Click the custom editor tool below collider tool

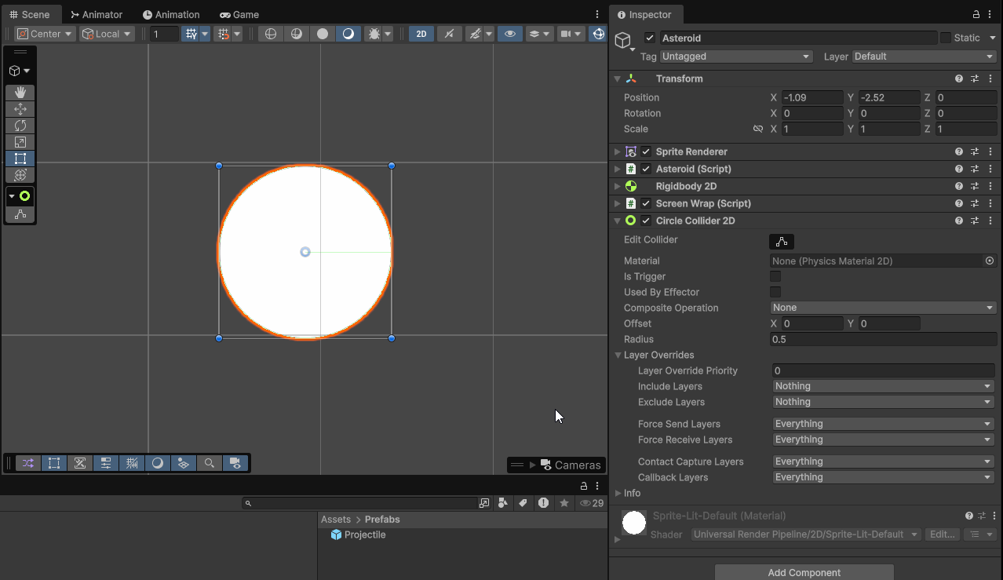(20, 214)
